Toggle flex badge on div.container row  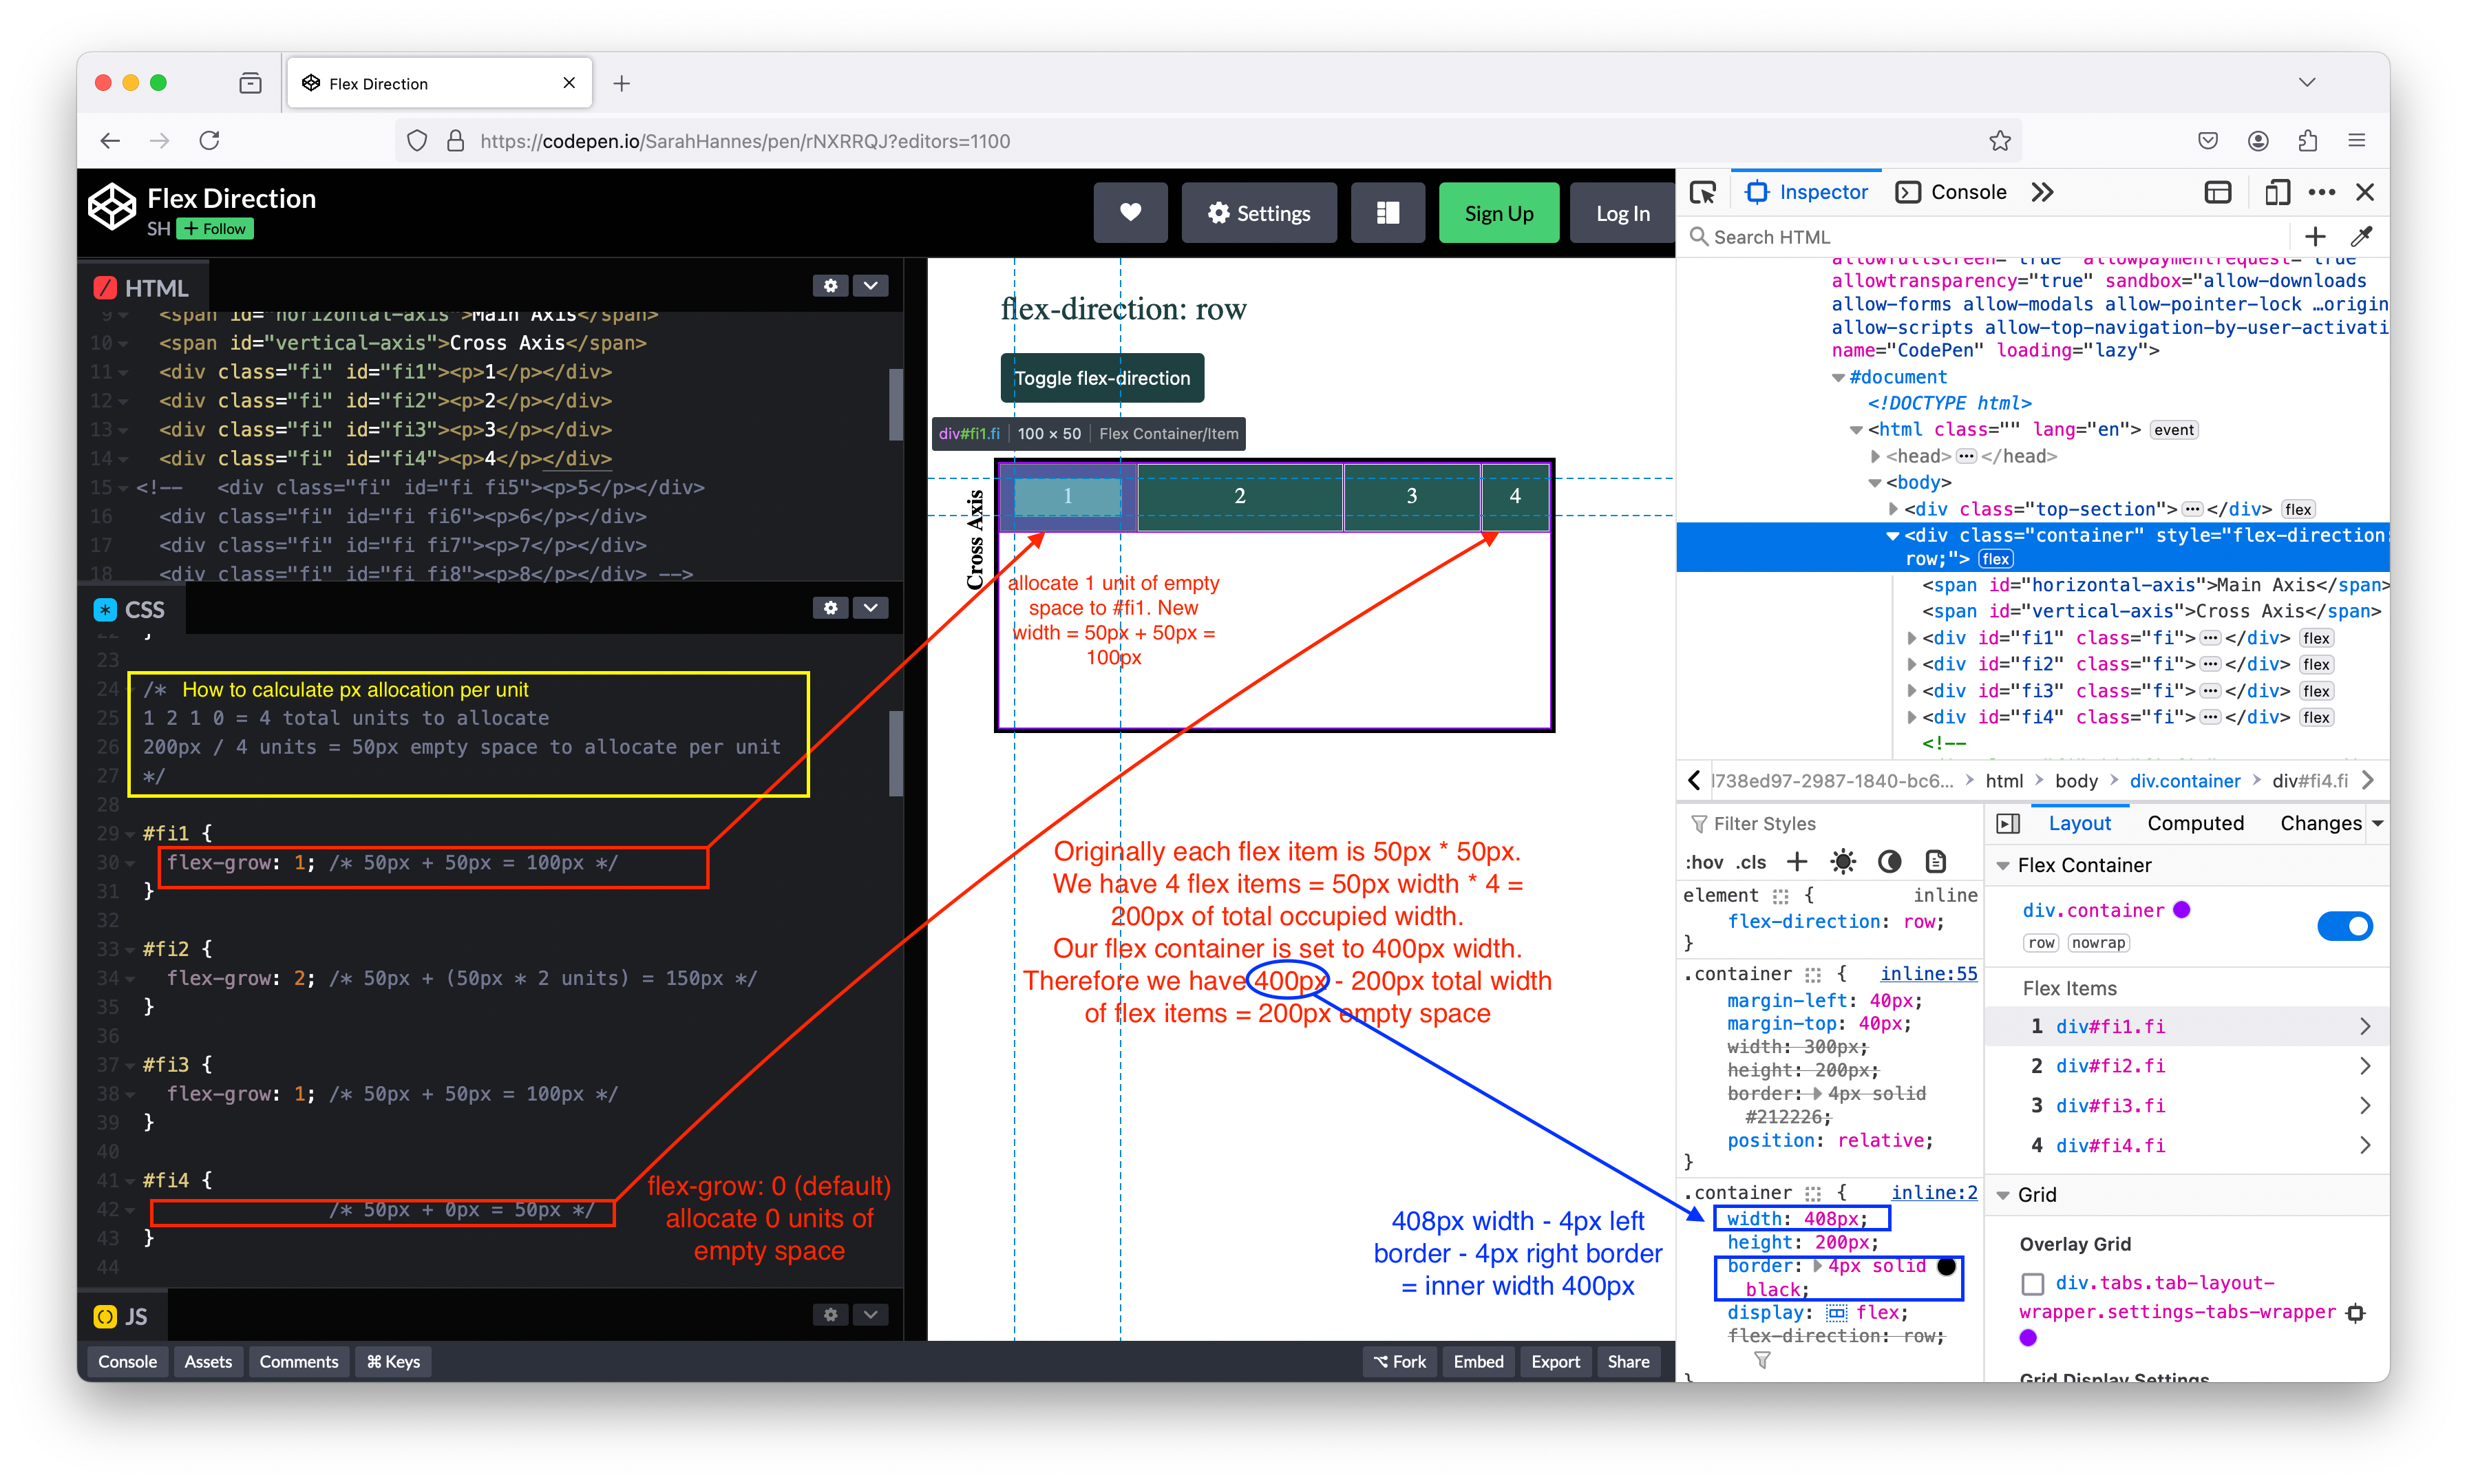pos(1996,559)
